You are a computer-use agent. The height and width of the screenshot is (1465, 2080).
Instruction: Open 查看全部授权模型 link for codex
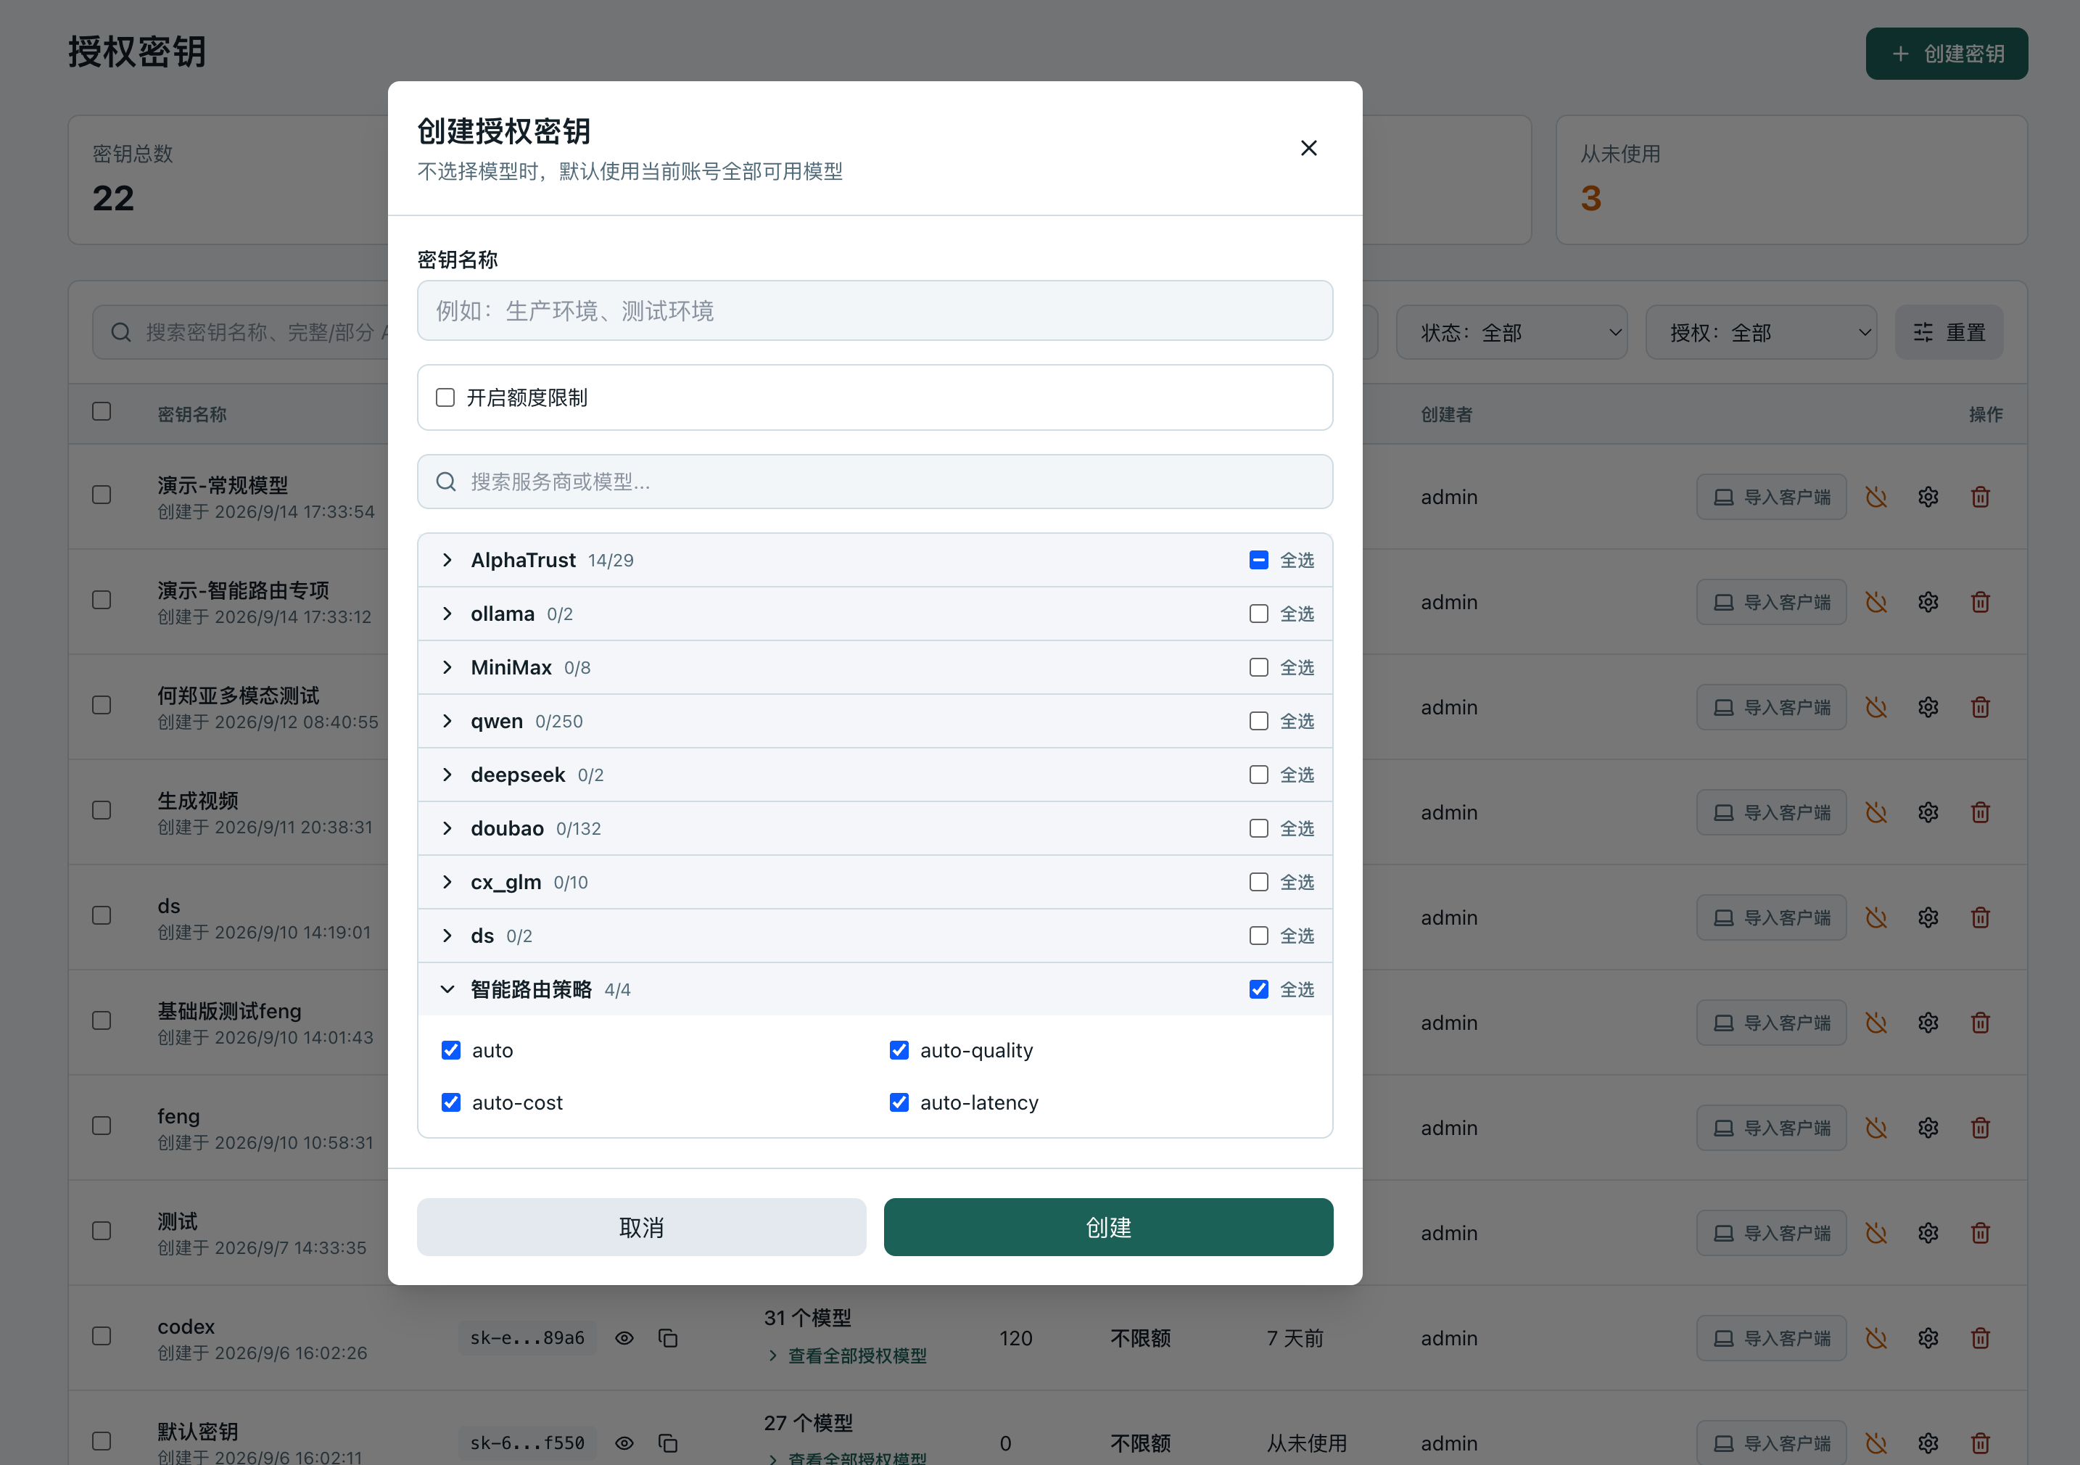(x=847, y=1355)
